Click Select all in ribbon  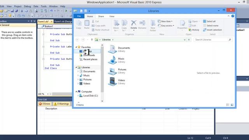(x=209, y=21)
